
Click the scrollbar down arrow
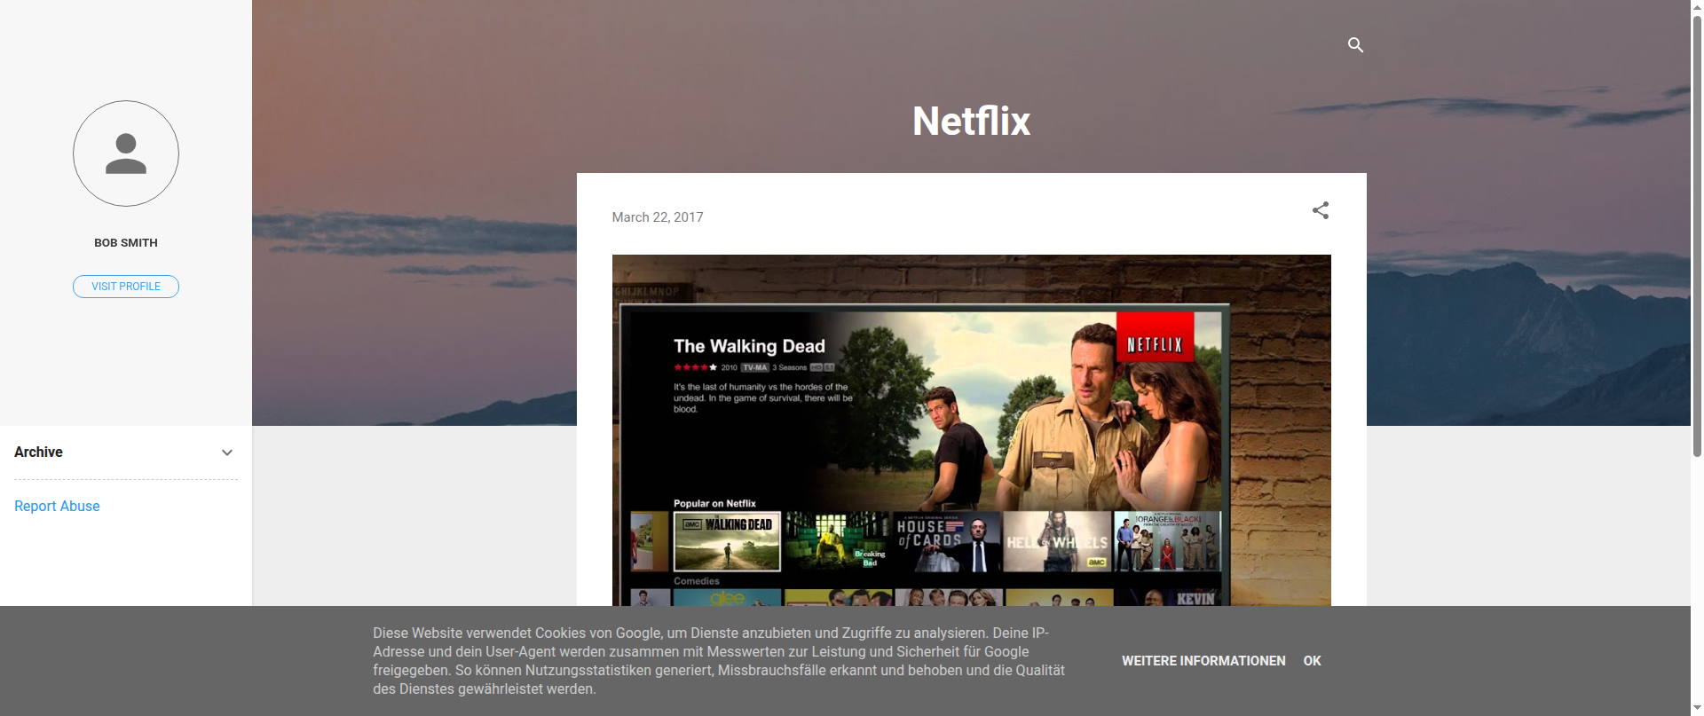point(1697,708)
